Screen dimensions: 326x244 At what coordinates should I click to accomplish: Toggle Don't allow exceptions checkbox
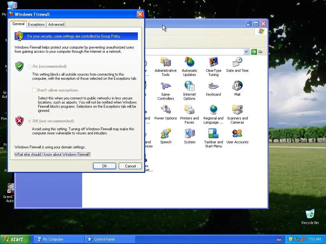34,90
